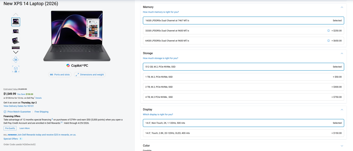The image size is (353, 151).
Task: Launch the AR viewer icon
Action: click(16, 69)
